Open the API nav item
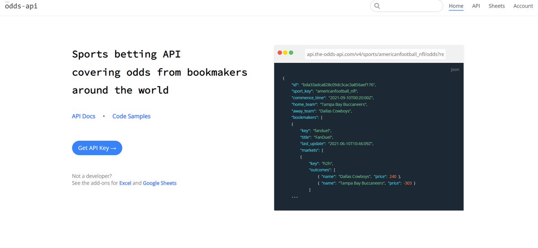This screenshot has height=248, width=538. point(476,6)
